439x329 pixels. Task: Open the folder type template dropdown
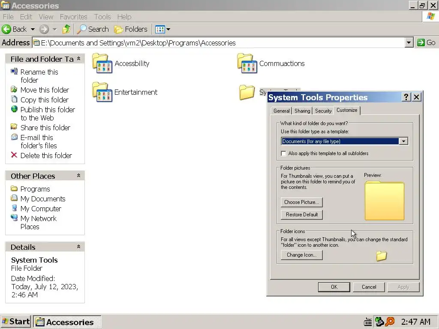coord(403,141)
